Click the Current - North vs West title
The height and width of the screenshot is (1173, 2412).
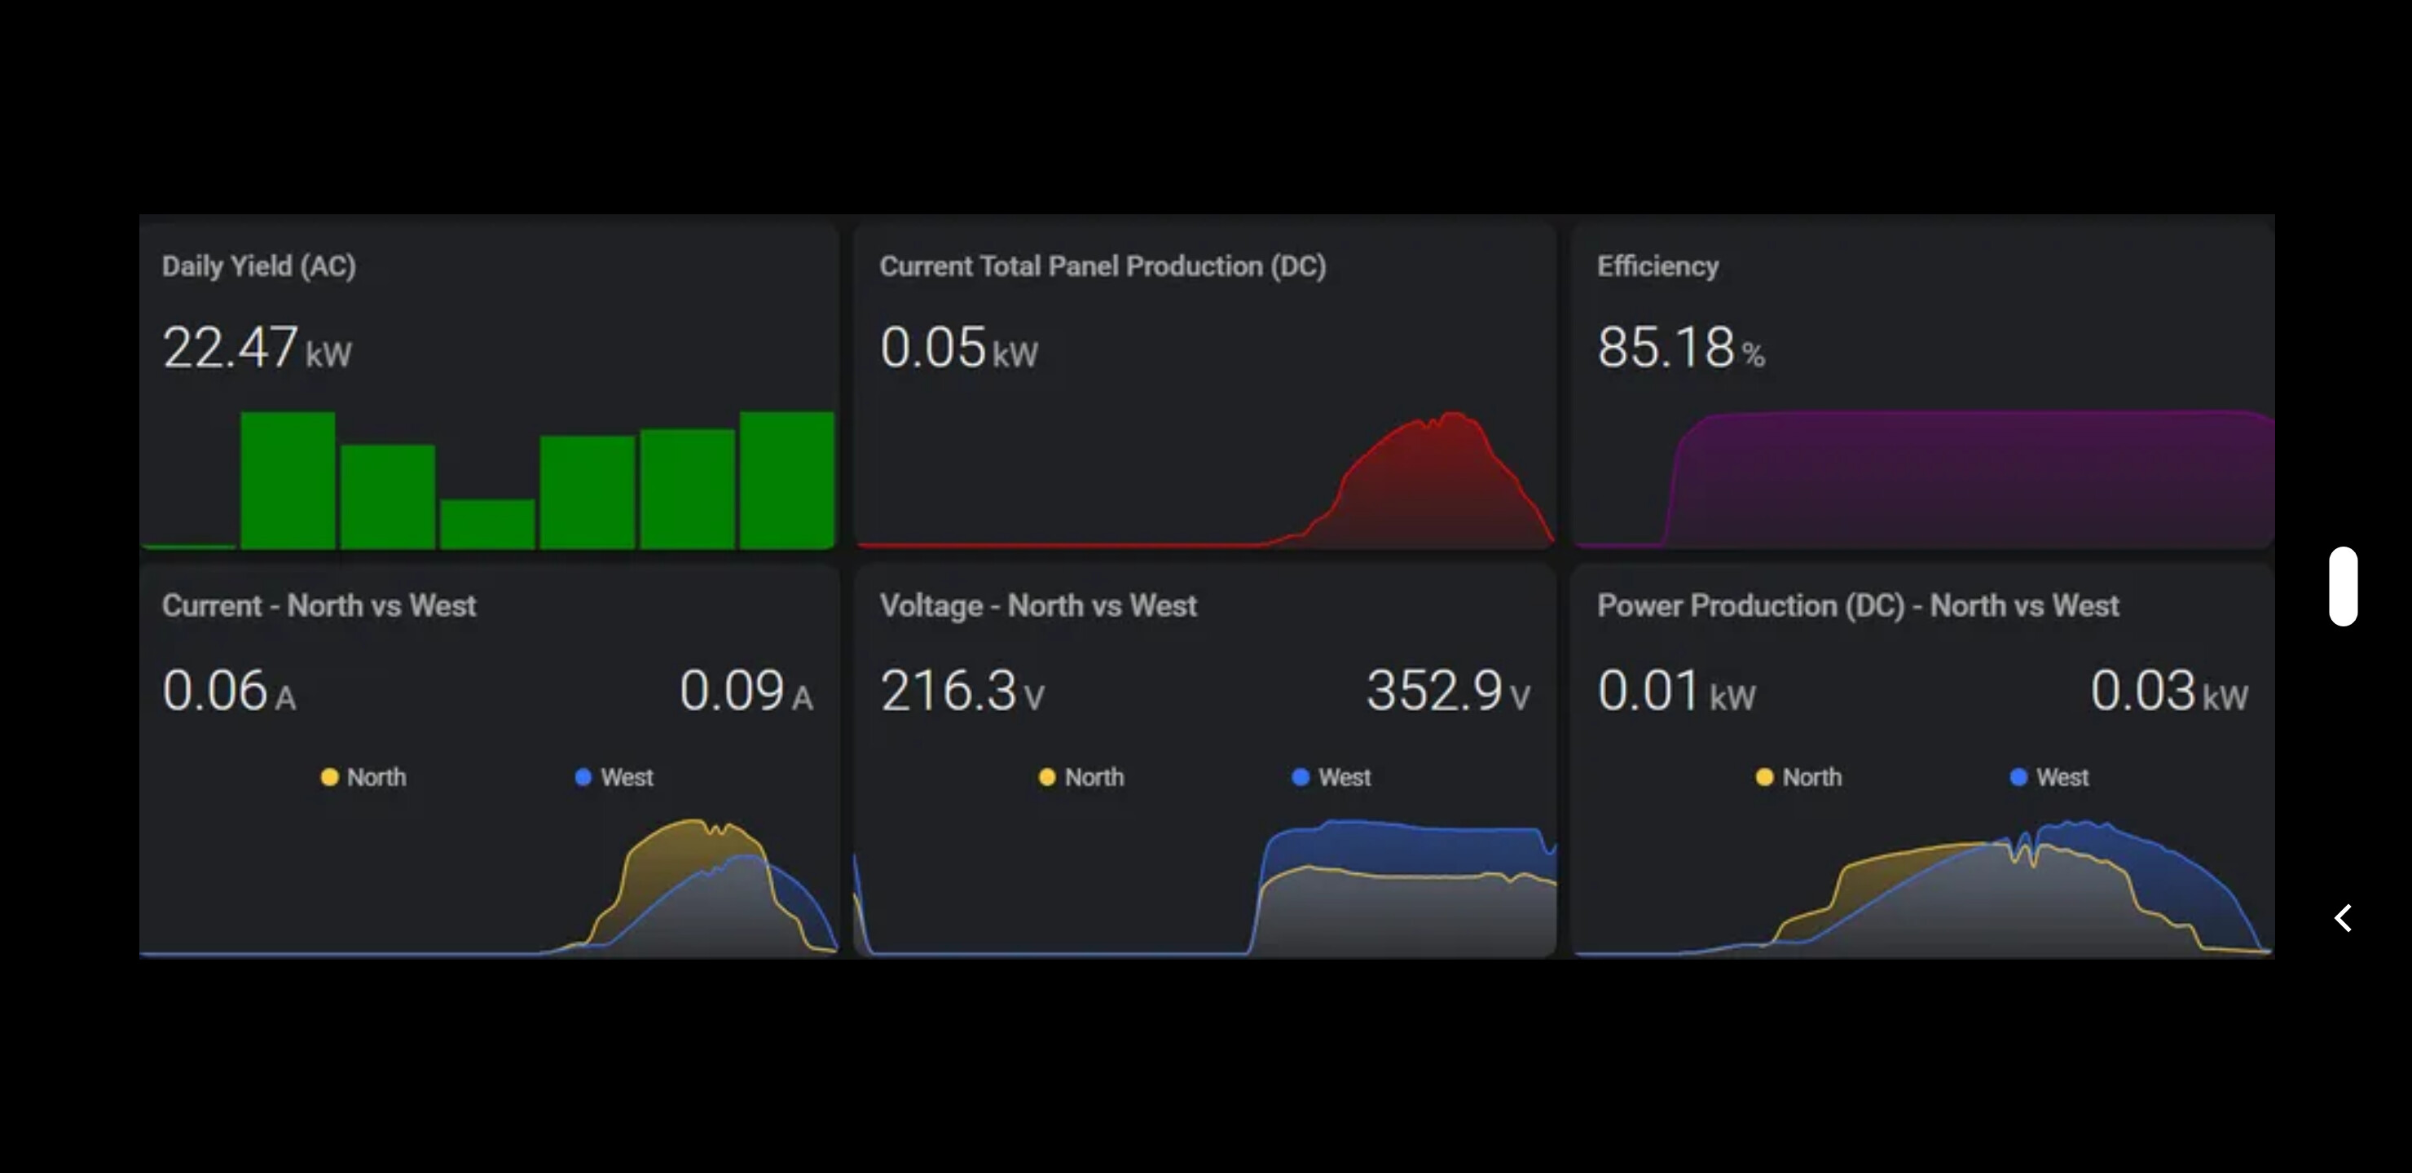coord(319,606)
